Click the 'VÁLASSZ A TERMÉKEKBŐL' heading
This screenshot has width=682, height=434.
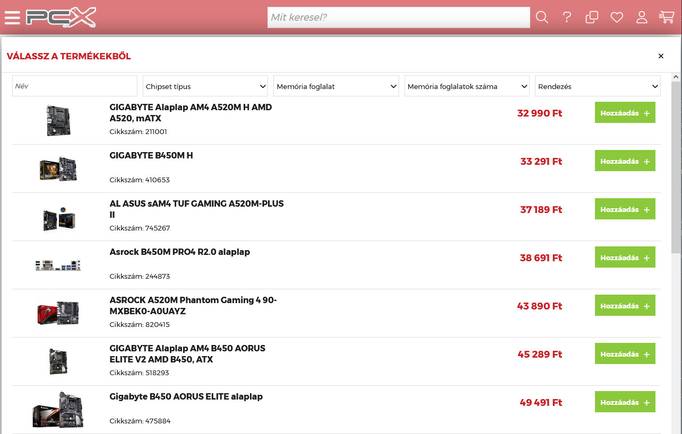68,56
